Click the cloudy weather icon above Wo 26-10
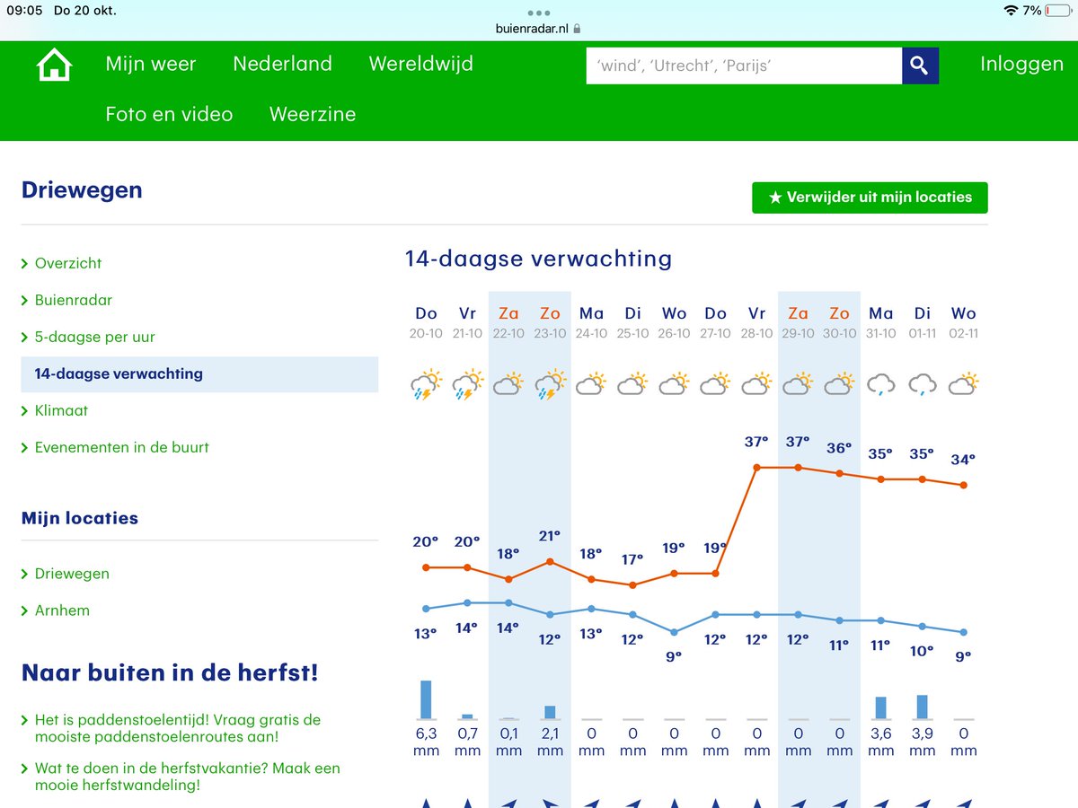The width and height of the screenshot is (1078, 808). [674, 382]
